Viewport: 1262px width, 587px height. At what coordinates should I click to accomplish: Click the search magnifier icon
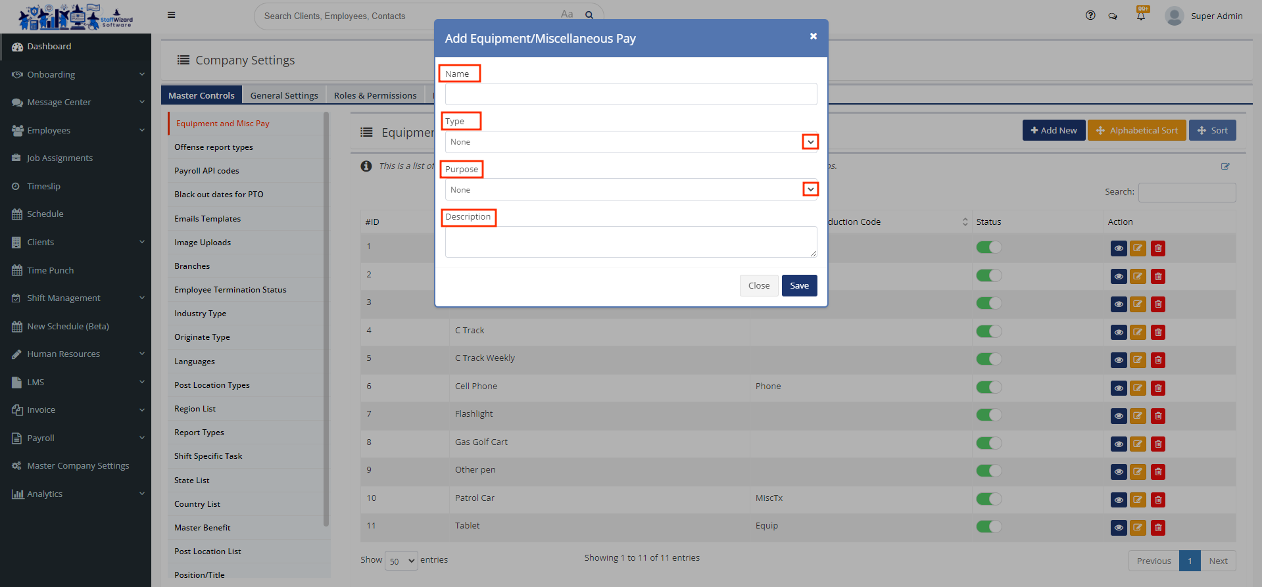589,15
